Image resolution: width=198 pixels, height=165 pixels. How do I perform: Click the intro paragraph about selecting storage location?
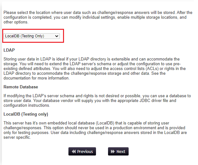click(x=98, y=17)
